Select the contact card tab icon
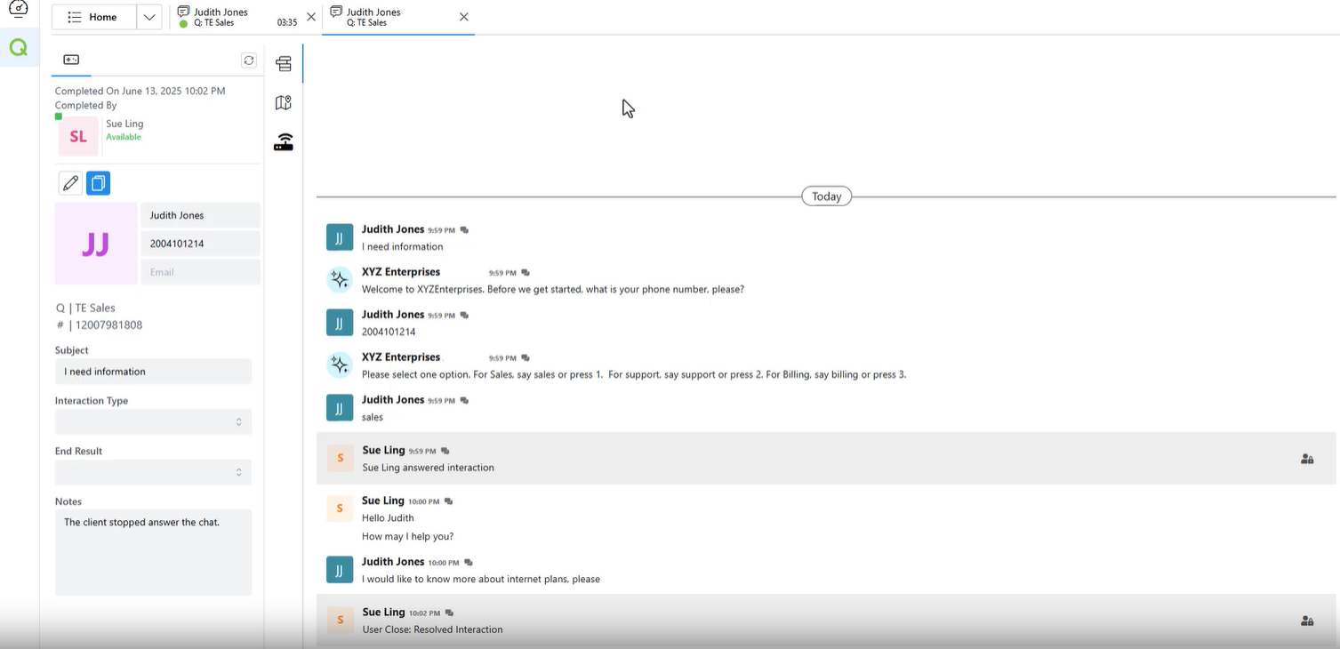This screenshot has width=1340, height=649. pos(71,60)
